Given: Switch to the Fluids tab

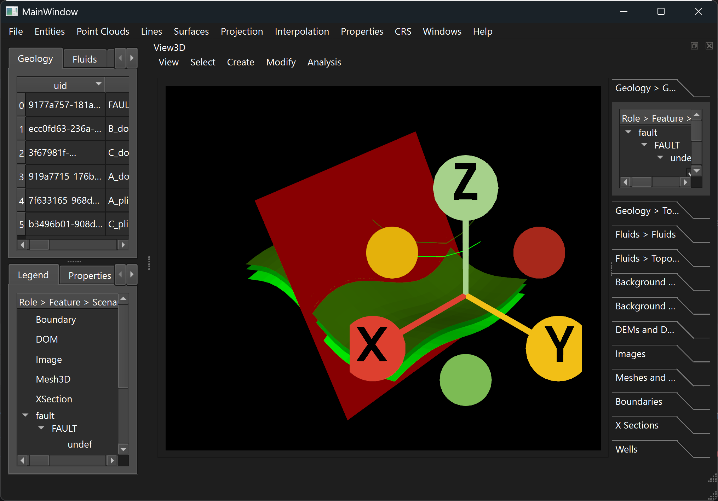Looking at the screenshot, I should 84,59.
